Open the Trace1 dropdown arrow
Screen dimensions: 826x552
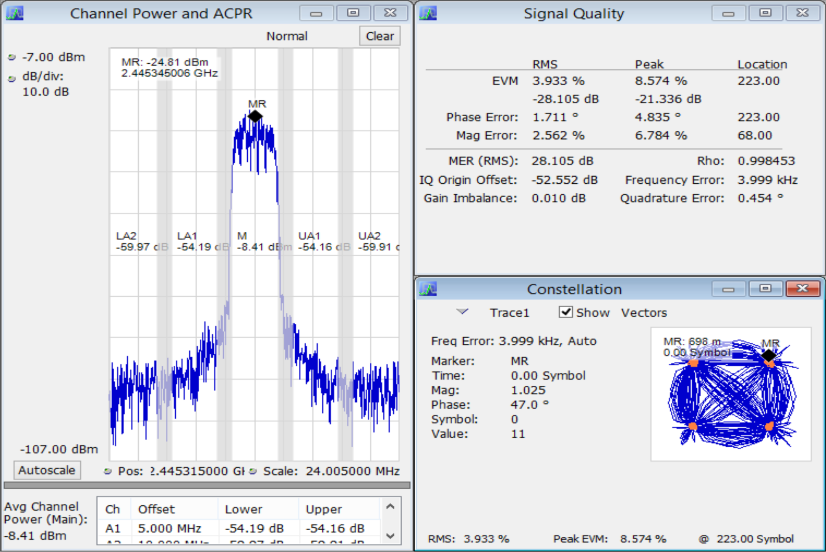click(462, 312)
